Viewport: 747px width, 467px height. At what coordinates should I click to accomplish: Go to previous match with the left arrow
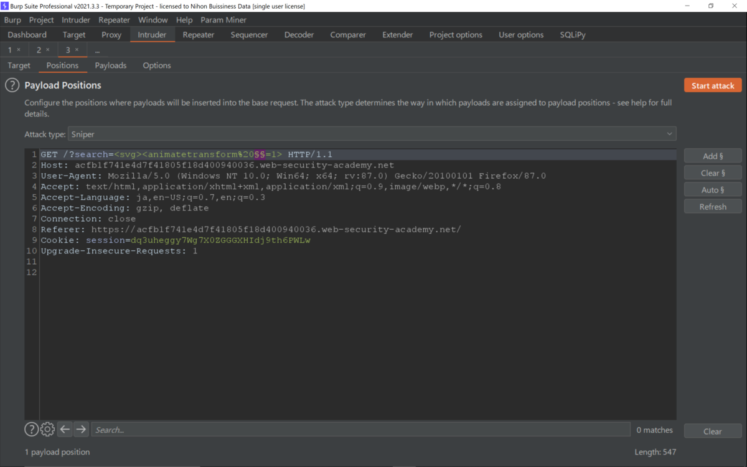(65, 429)
